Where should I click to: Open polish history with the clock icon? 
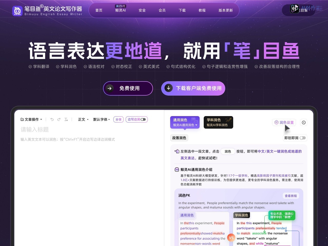pos(304,122)
